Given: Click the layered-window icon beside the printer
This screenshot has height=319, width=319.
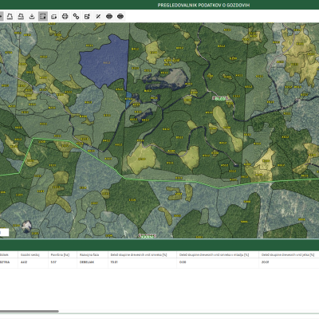Looking at the screenshot, I should pos(53,17).
